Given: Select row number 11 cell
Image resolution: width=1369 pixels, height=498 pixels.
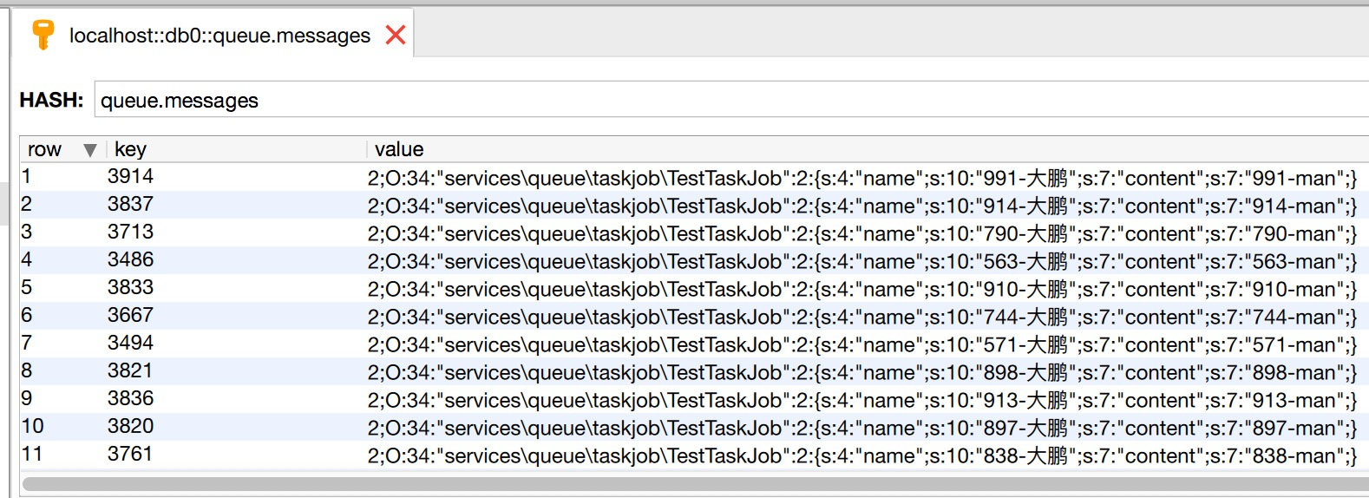Looking at the screenshot, I should 62,455.
